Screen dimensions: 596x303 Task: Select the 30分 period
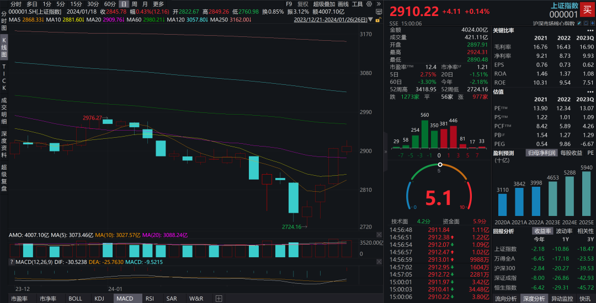coord(93,4)
